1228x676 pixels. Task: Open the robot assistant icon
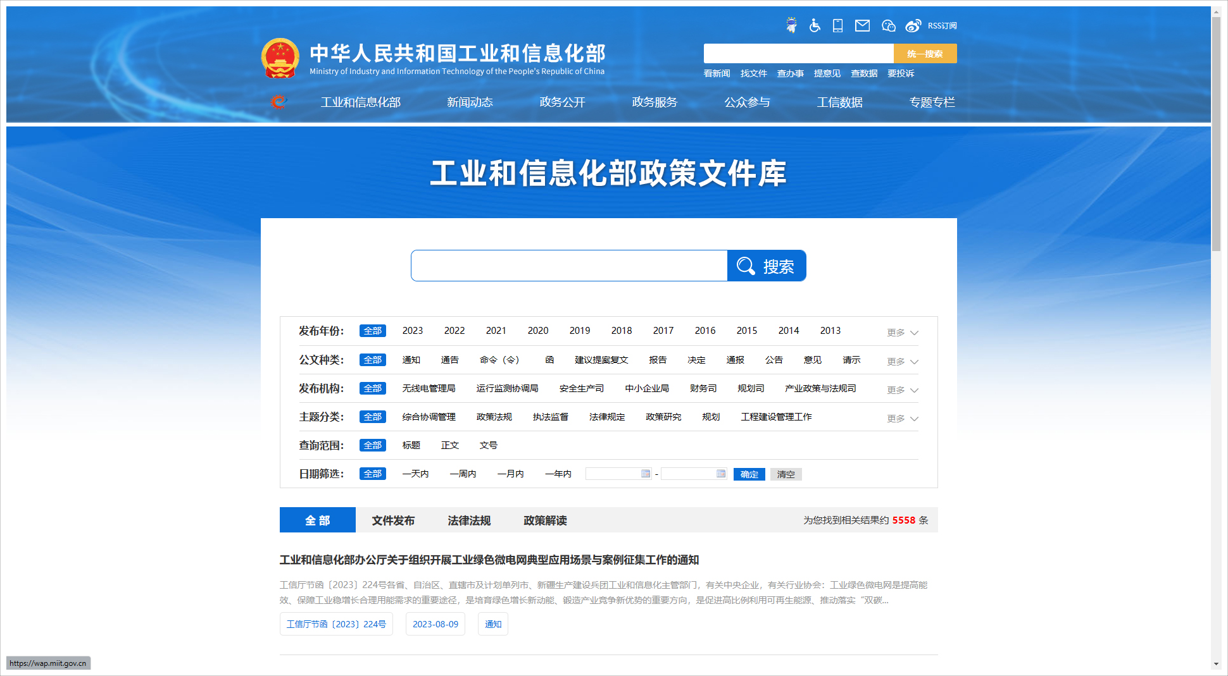pyautogui.click(x=791, y=25)
